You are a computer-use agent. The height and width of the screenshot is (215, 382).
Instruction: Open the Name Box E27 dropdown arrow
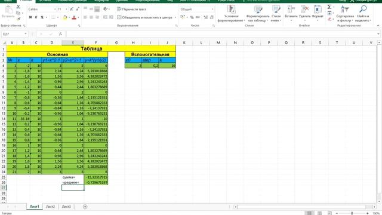click(25, 34)
